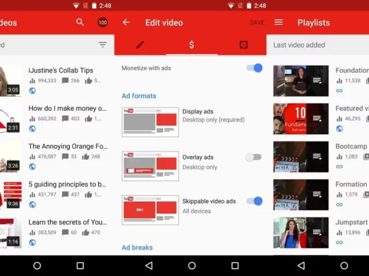Tap Skippable video ads preview image

(x=150, y=210)
